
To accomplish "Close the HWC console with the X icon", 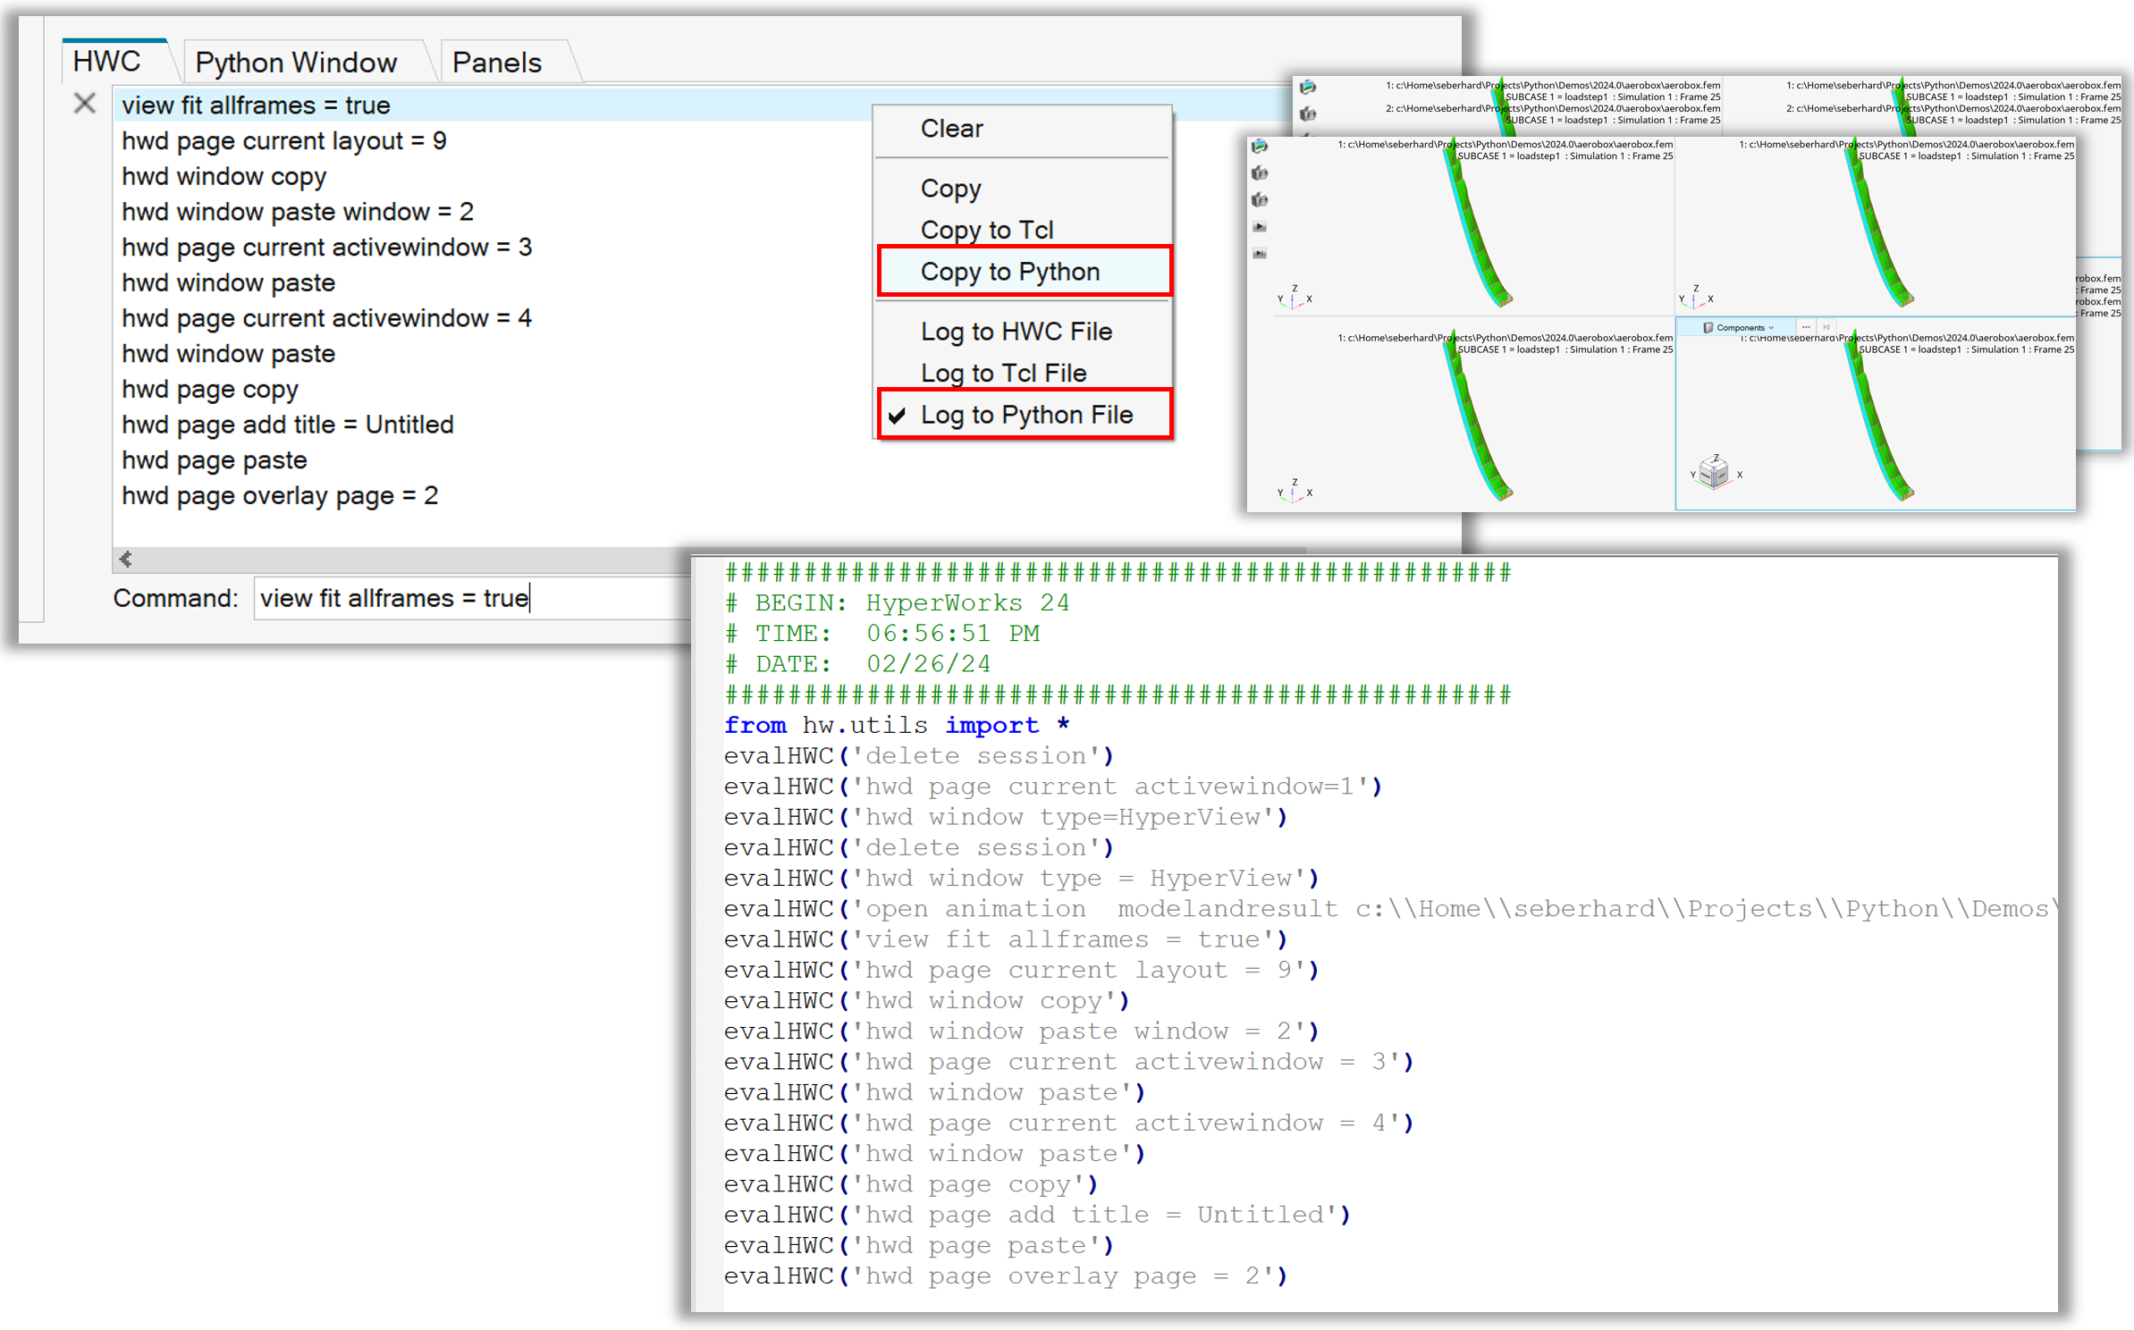I will coord(85,104).
